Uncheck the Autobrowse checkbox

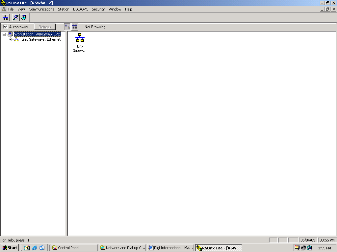point(5,27)
